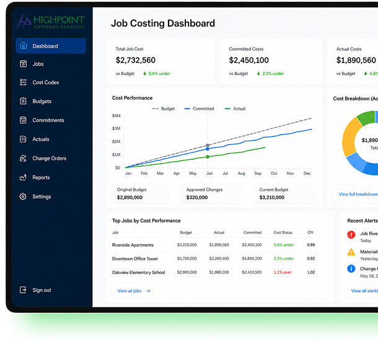Click the Change Orders icon
Image resolution: width=378 pixels, height=347 pixels.
[23, 158]
